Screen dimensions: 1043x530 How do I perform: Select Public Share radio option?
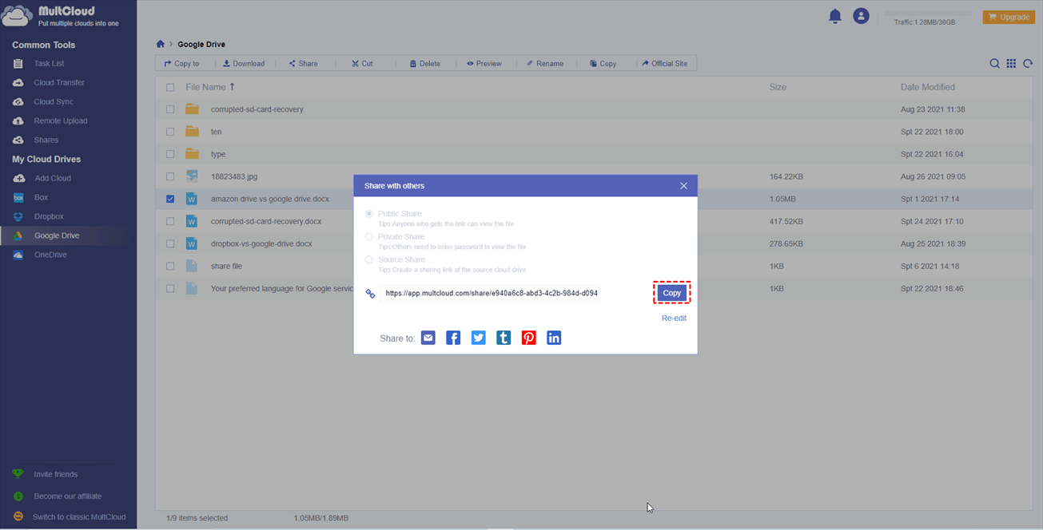(x=368, y=214)
